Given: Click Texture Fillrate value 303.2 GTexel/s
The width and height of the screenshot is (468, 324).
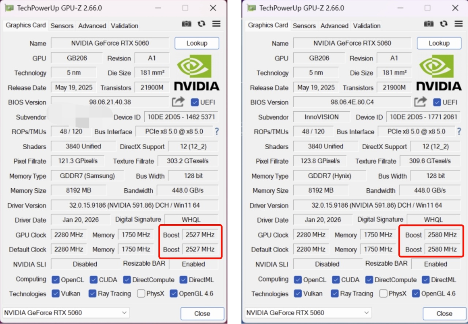Looking at the screenshot, I should [x=188, y=161].
